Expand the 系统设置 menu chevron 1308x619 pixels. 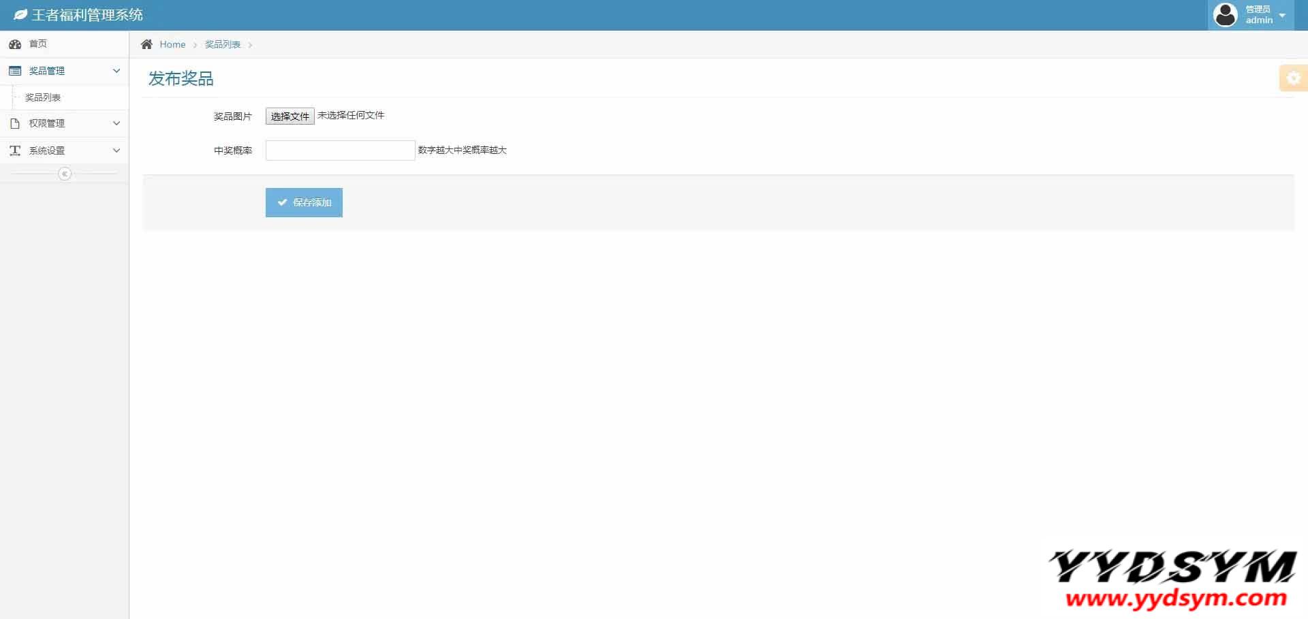[x=116, y=150]
